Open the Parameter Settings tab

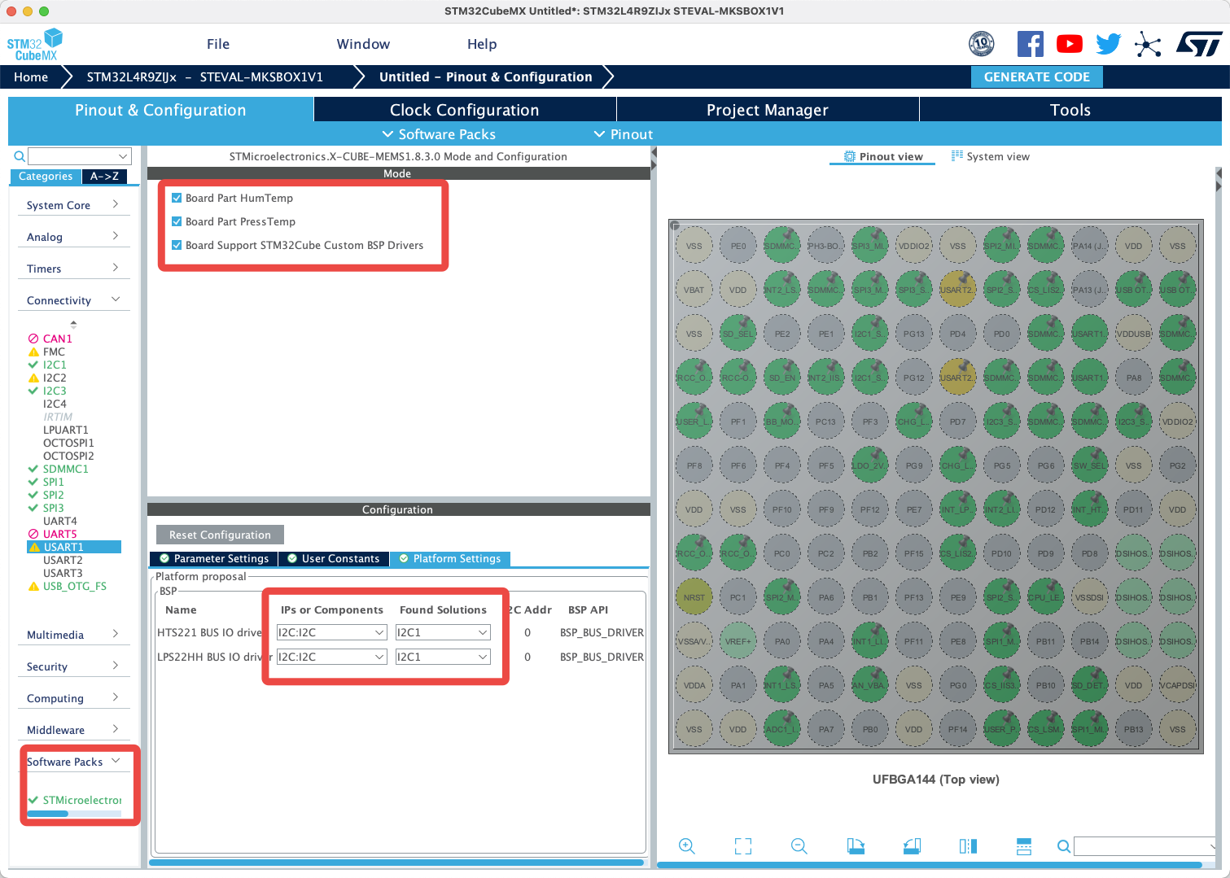(213, 558)
